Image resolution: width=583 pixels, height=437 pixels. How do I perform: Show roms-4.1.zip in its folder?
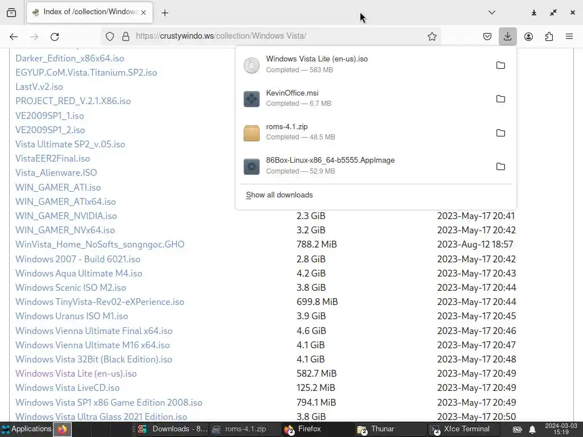pyautogui.click(x=500, y=133)
